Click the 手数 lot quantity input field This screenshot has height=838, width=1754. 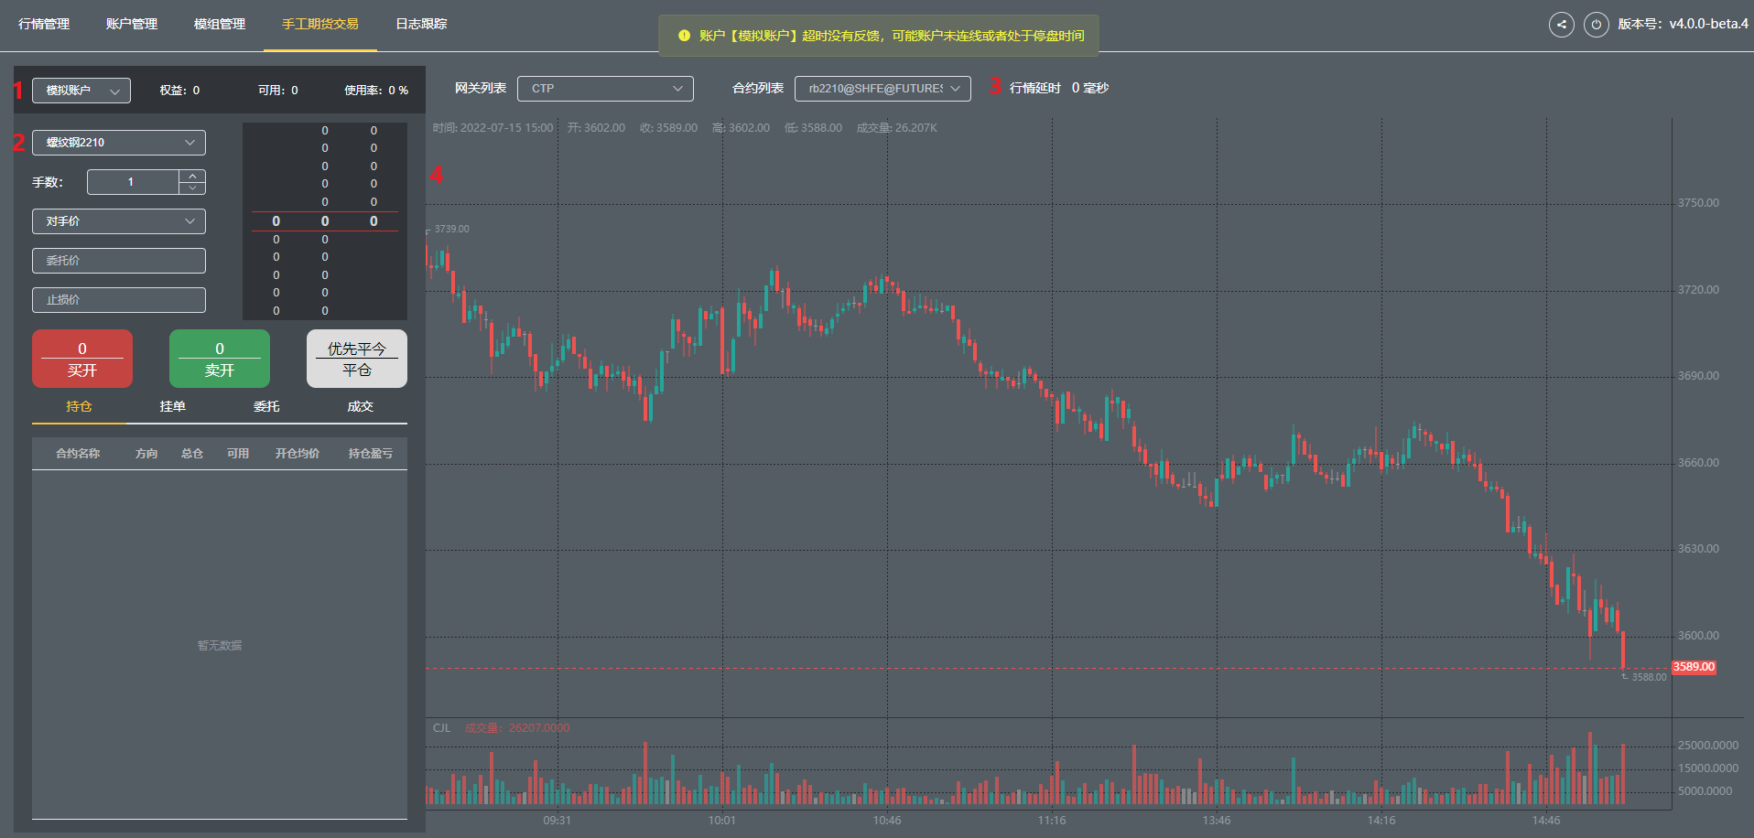point(133,182)
